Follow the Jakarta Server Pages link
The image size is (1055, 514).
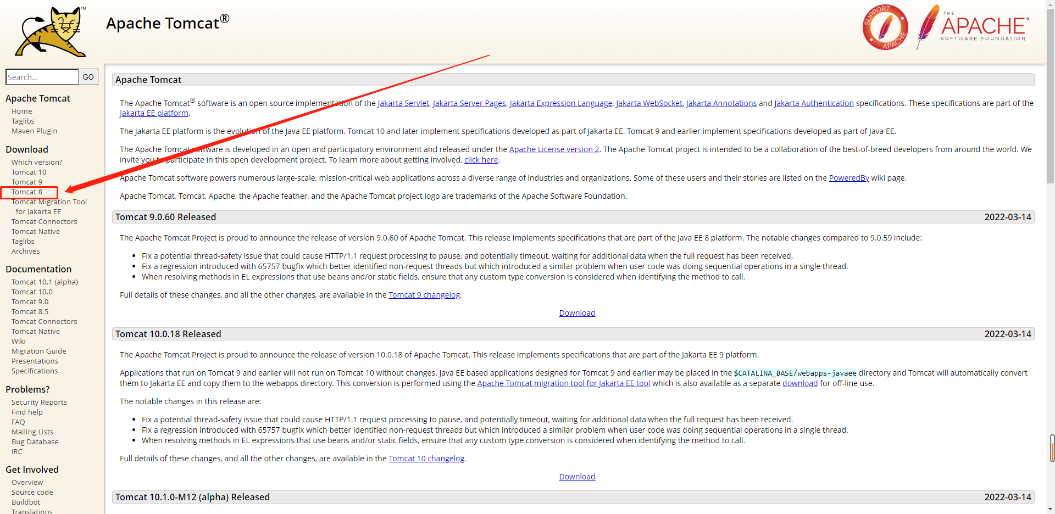469,103
